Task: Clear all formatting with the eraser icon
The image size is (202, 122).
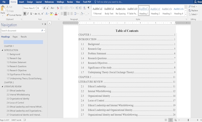Action: (x=58, y=8)
